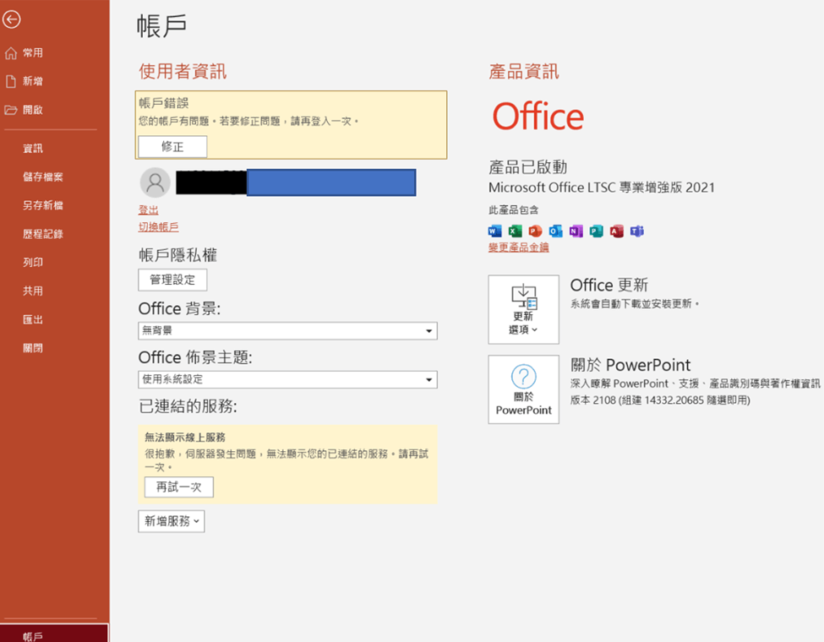Expand the 新增服務 dropdown button
Image resolution: width=824 pixels, height=642 pixels.
[172, 521]
